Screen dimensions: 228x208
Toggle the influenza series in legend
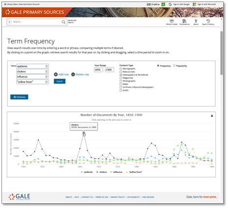tap(116, 172)
